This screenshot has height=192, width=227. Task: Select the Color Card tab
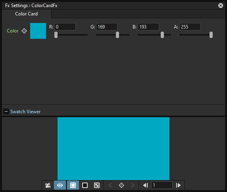27,14
